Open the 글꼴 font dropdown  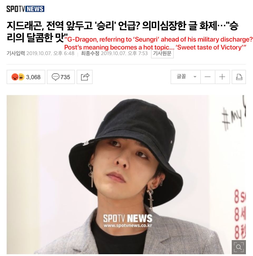pos(186,77)
